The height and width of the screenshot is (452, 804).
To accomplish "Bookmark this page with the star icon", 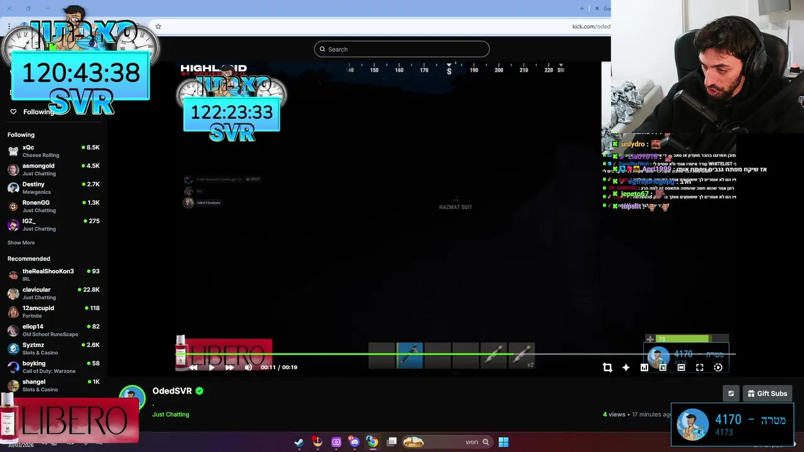I will (158, 26).
